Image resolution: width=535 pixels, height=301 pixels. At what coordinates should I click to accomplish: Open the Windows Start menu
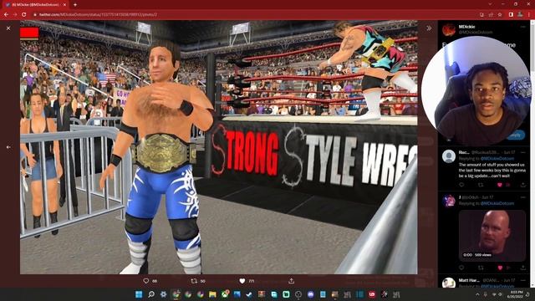click(139, 294)
